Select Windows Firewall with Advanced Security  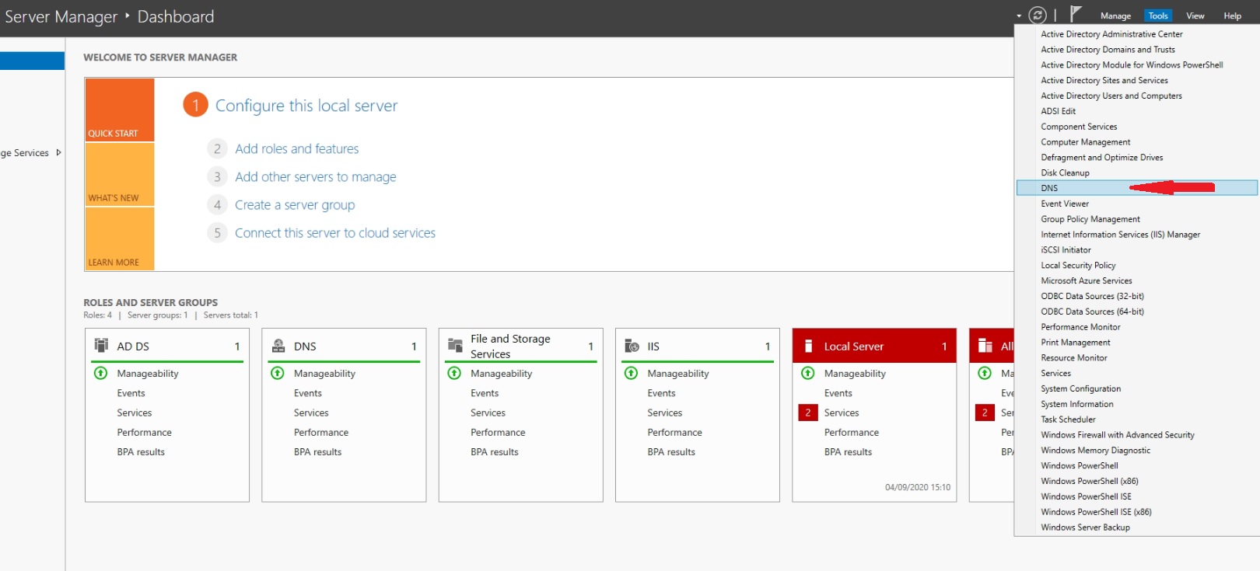click(x=1118, y=435)
